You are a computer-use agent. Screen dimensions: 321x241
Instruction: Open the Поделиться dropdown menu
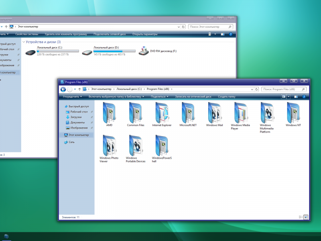coord(159,97)
